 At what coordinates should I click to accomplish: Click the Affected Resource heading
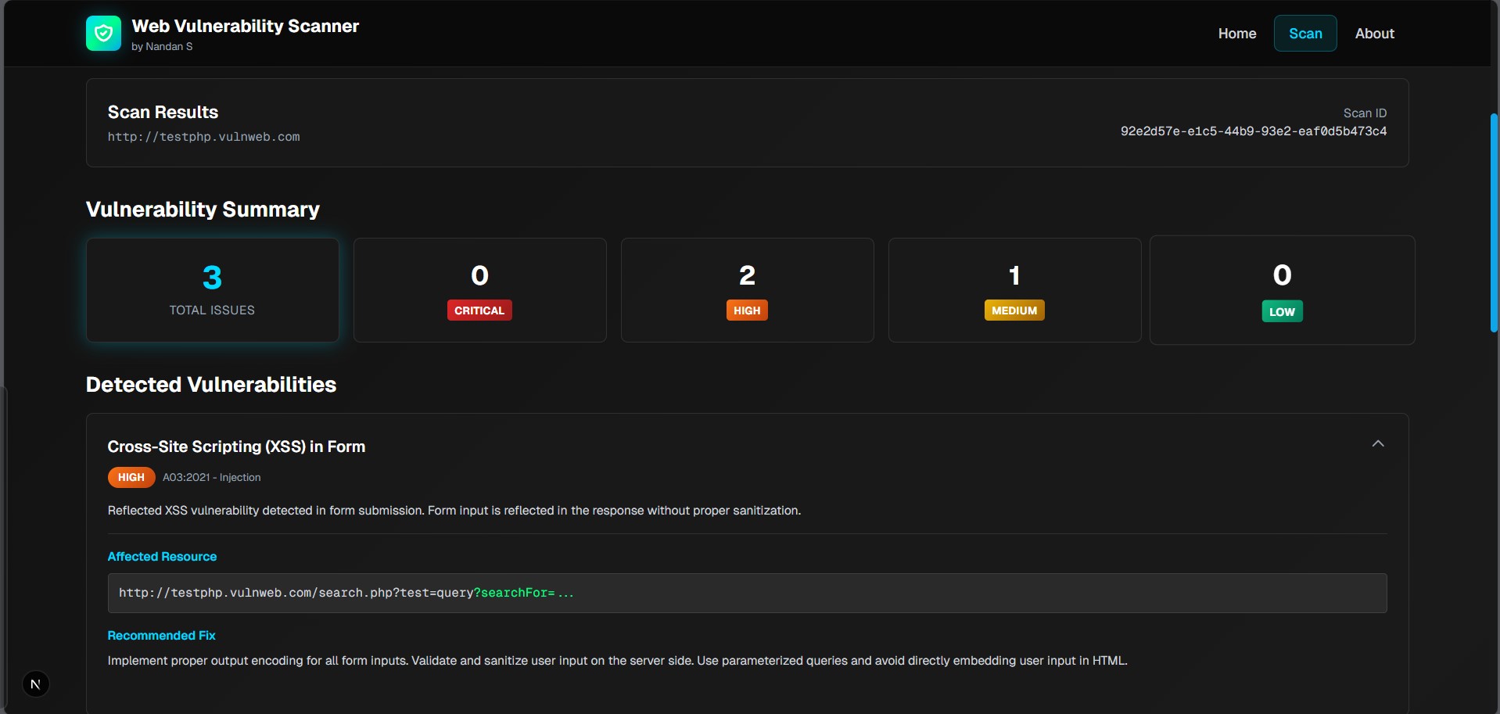(163, 557)
